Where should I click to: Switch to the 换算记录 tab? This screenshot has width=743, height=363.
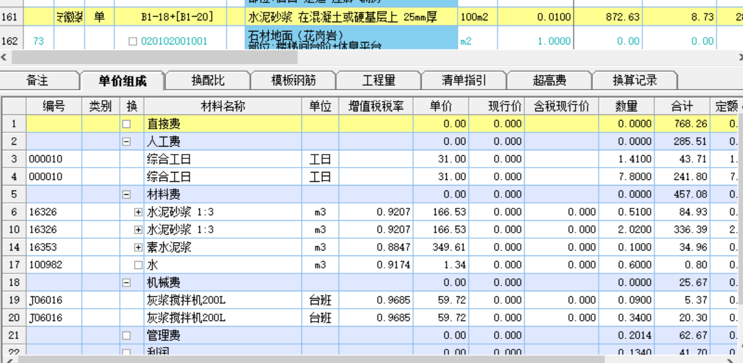pyautogui.click(x=635, y=80)
